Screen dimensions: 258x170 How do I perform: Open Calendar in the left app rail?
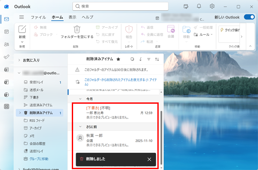[6, 31]
